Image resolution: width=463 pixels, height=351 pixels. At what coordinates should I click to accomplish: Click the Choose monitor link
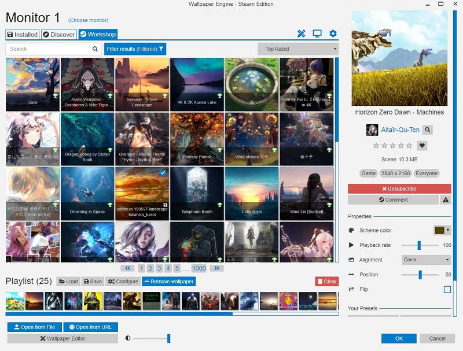(x=88, y=20)
